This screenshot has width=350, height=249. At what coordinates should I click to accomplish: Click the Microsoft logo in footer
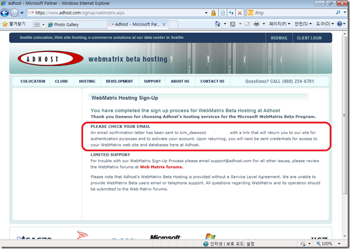click(165, 237)
